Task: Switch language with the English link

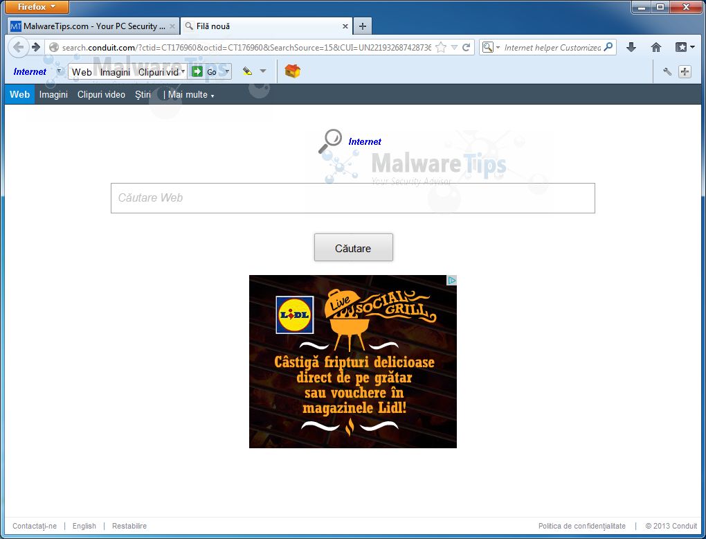Action: click(x=84, y=526)
